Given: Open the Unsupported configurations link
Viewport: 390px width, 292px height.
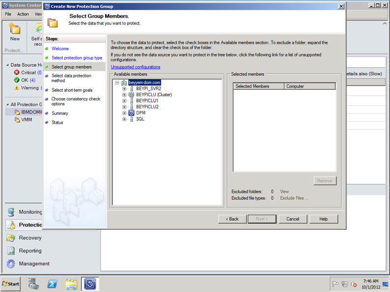Looking at the screenshot, I should click(136, 67).
